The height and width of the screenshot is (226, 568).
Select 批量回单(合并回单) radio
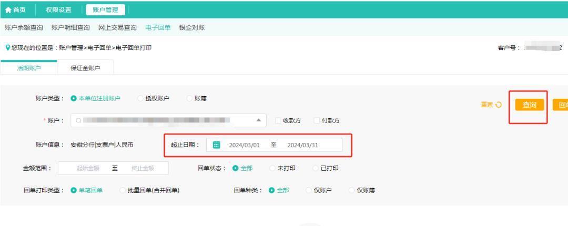[x=123, y=190]
